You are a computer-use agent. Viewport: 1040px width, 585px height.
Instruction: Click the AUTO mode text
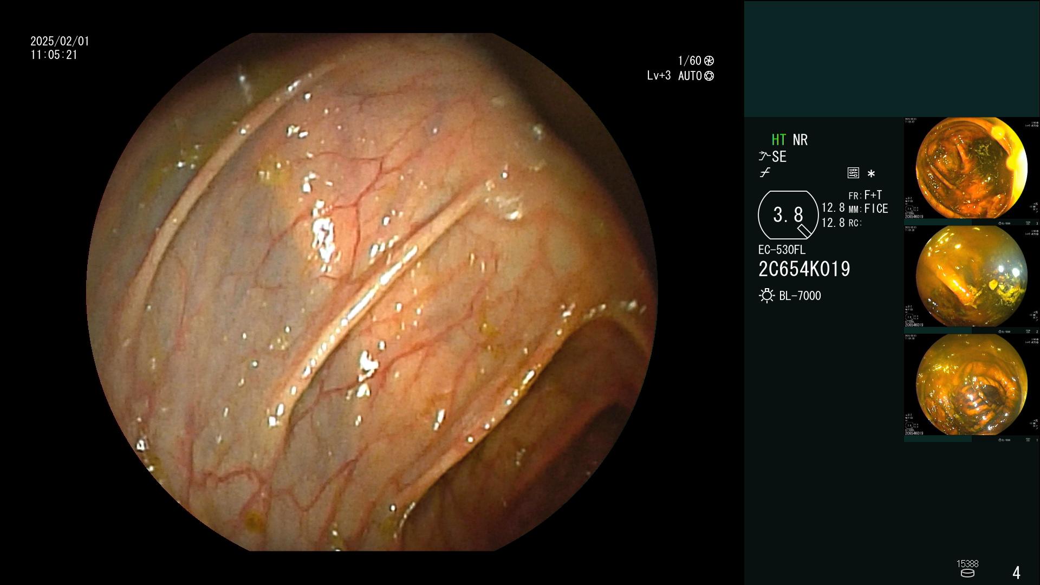tap(690, 76)
